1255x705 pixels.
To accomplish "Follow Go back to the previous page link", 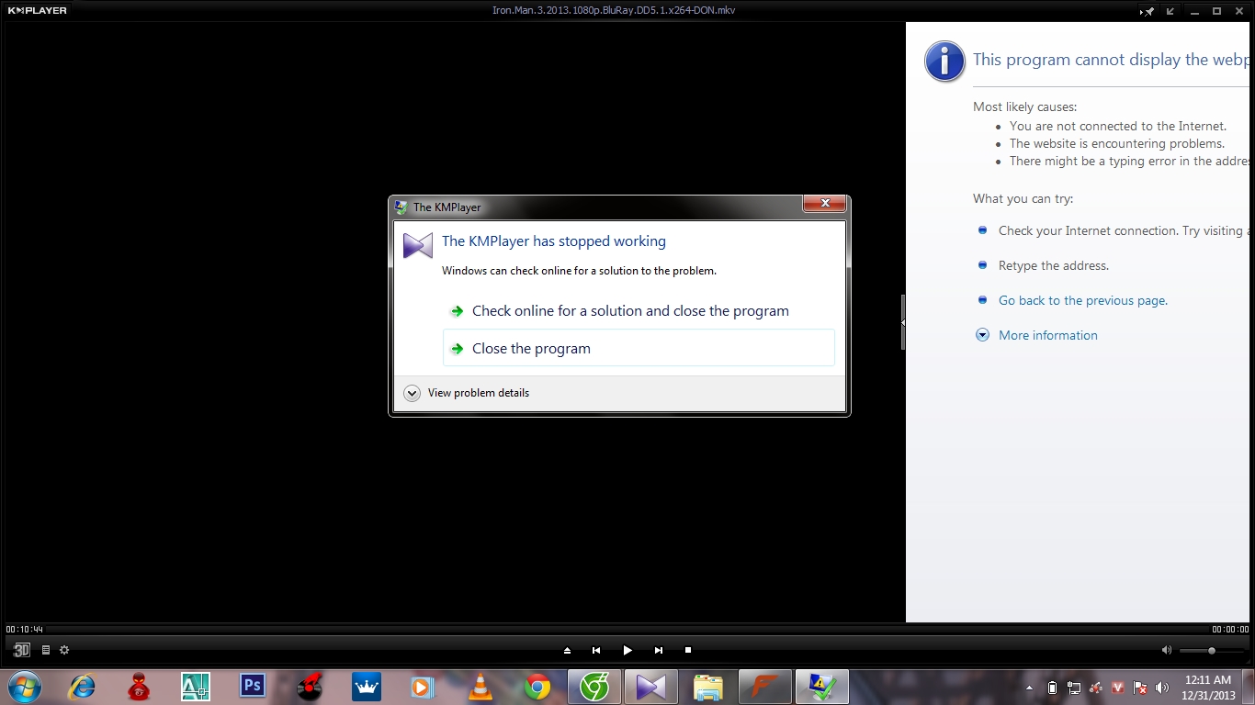I will 1083,300.
